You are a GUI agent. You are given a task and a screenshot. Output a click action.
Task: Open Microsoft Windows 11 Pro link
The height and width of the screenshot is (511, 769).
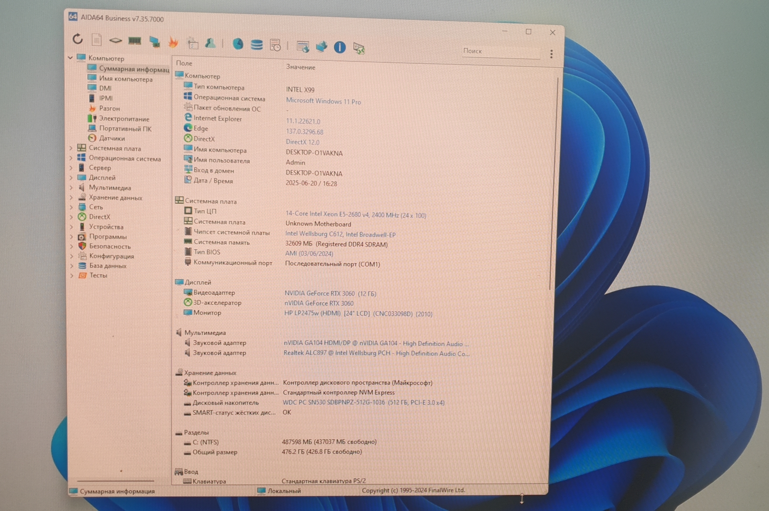[x=323, y=101]
